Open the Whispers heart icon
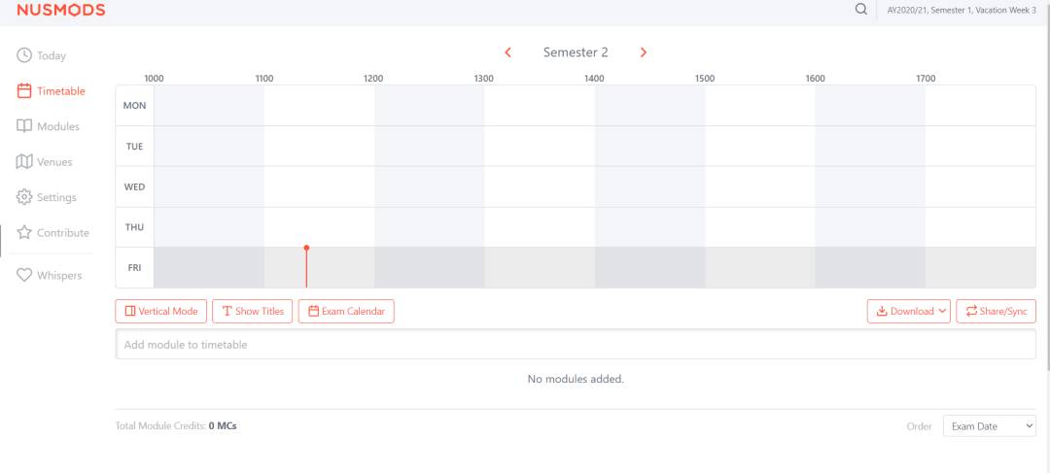This screenshot has height=473, width=1050. pos(24,276)
